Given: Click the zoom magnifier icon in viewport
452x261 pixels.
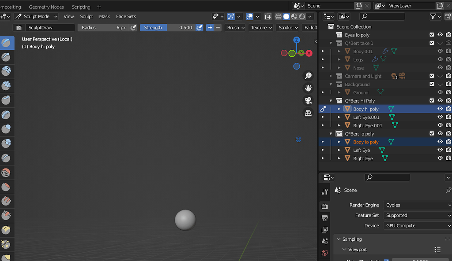Looking at the screenshot, I should [x=308, y=76].
